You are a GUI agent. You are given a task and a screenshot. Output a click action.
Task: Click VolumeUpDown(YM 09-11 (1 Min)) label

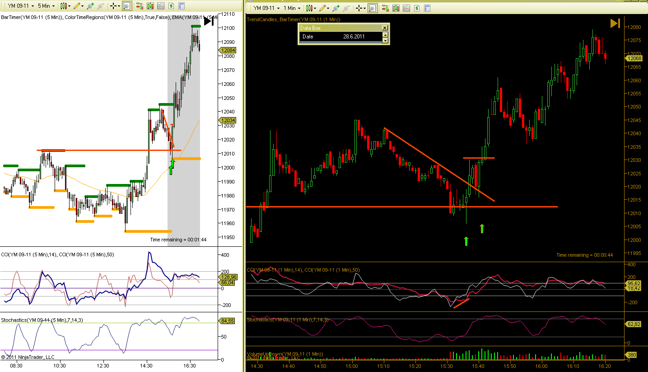coord(284,353)
